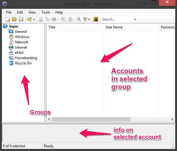Viewport: 177px width, 151px height.
Task: Select the Network group
Action: click(21, 42)
